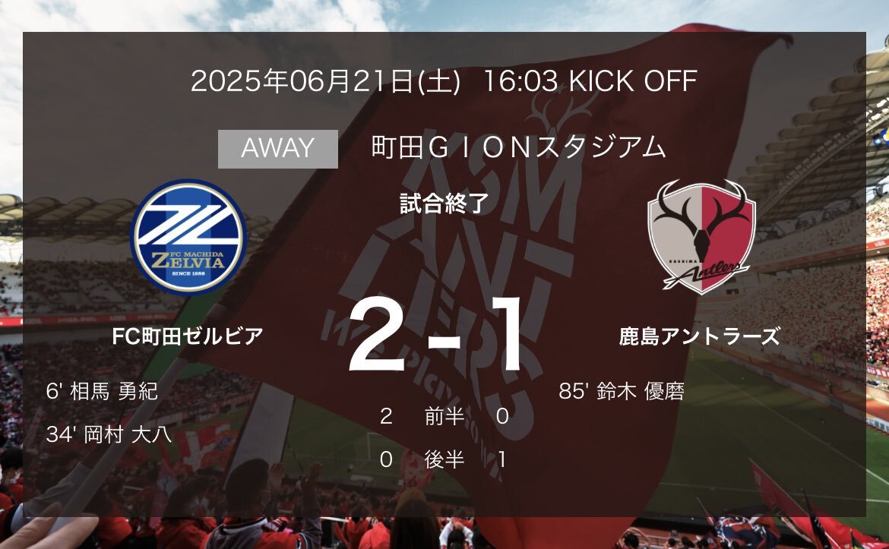Click scorer 6' 相馬 勇紀
Image resolution: width=889 pixels, height=549 pixels.
pyautogui.click(x=102, y=392)
